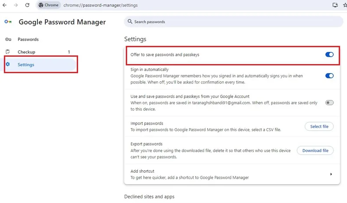The width and height of the screenshot is (347, 203).
Task: Click the Passwords key icon in the sidebar
Action: 8,39
